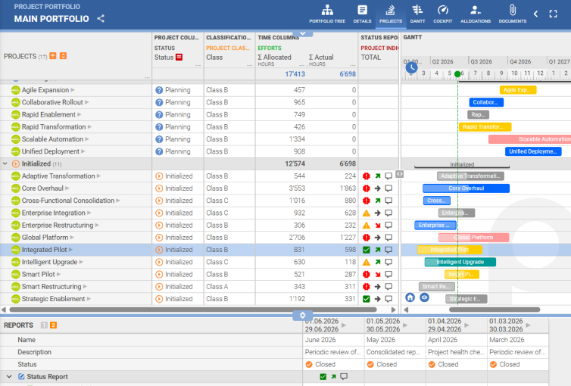Click the green check indicator for Integrated Pilot
This screenshot has width=571, height=386.
point(367,250)
